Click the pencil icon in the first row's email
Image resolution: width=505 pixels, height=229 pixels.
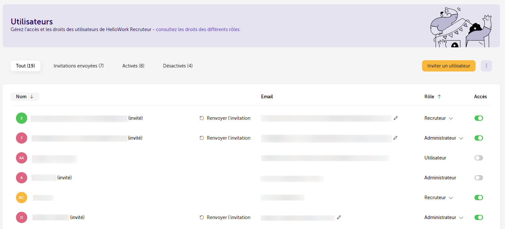pos(395,118)
